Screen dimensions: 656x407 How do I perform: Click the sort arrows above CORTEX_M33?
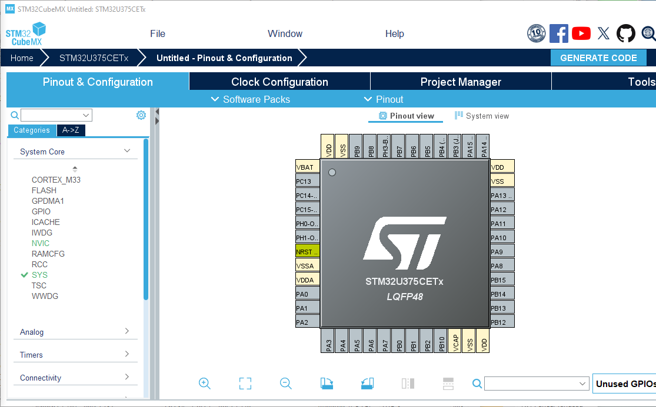pos(75,169)
